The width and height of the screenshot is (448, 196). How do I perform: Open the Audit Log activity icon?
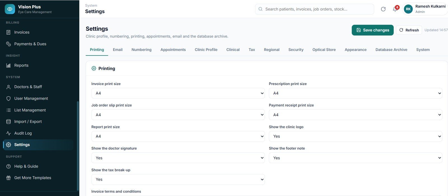coord(8,133)
